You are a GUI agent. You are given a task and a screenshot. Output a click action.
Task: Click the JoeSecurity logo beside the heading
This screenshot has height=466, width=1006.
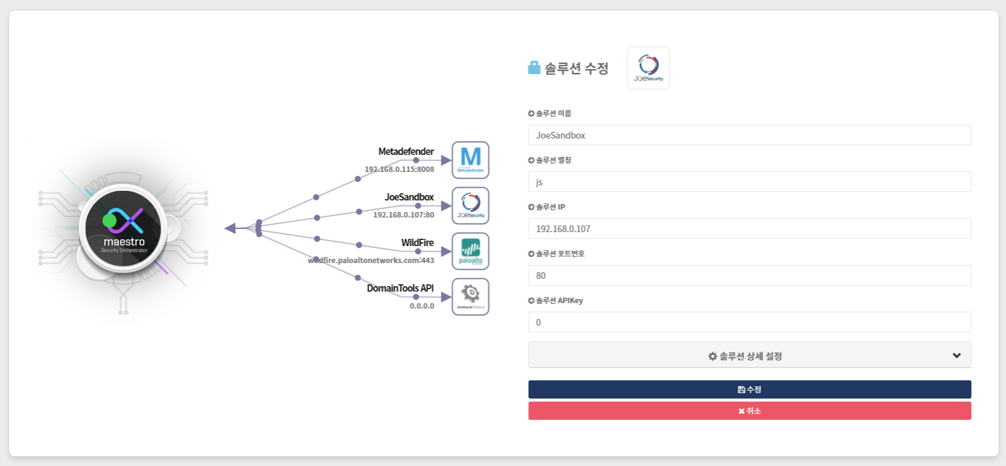[648, 68]
